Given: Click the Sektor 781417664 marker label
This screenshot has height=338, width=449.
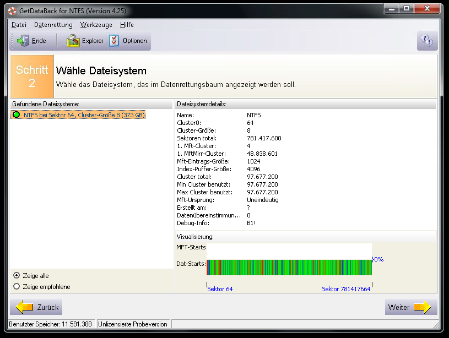Looking at the screenshot, I should coord(346,289).
